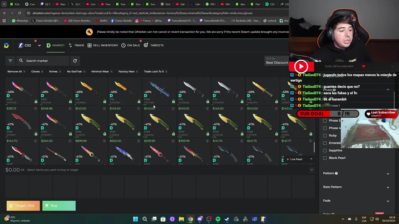Click the Windows Start button
399x224 pixels.
click(x=136, y=219)
